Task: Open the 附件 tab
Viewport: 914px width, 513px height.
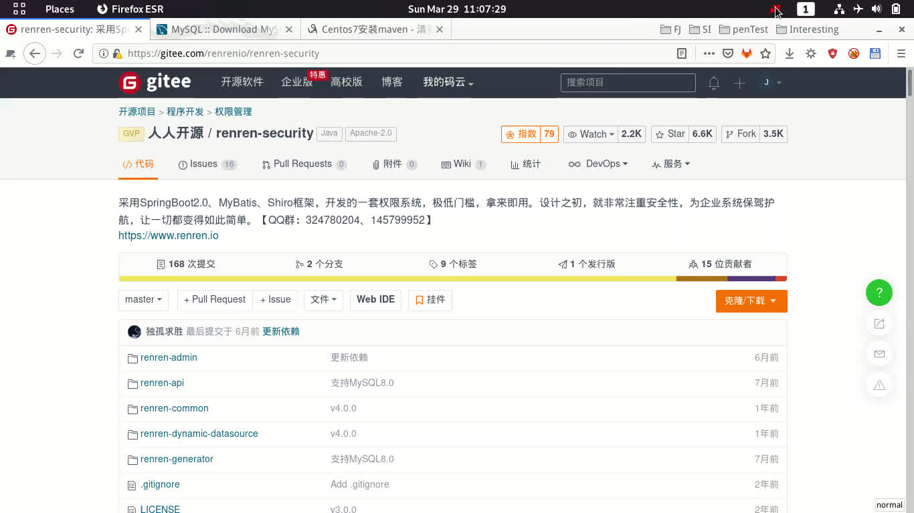Action: 395,164
